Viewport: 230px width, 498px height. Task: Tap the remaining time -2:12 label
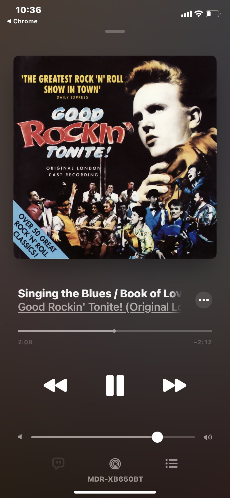202,342
